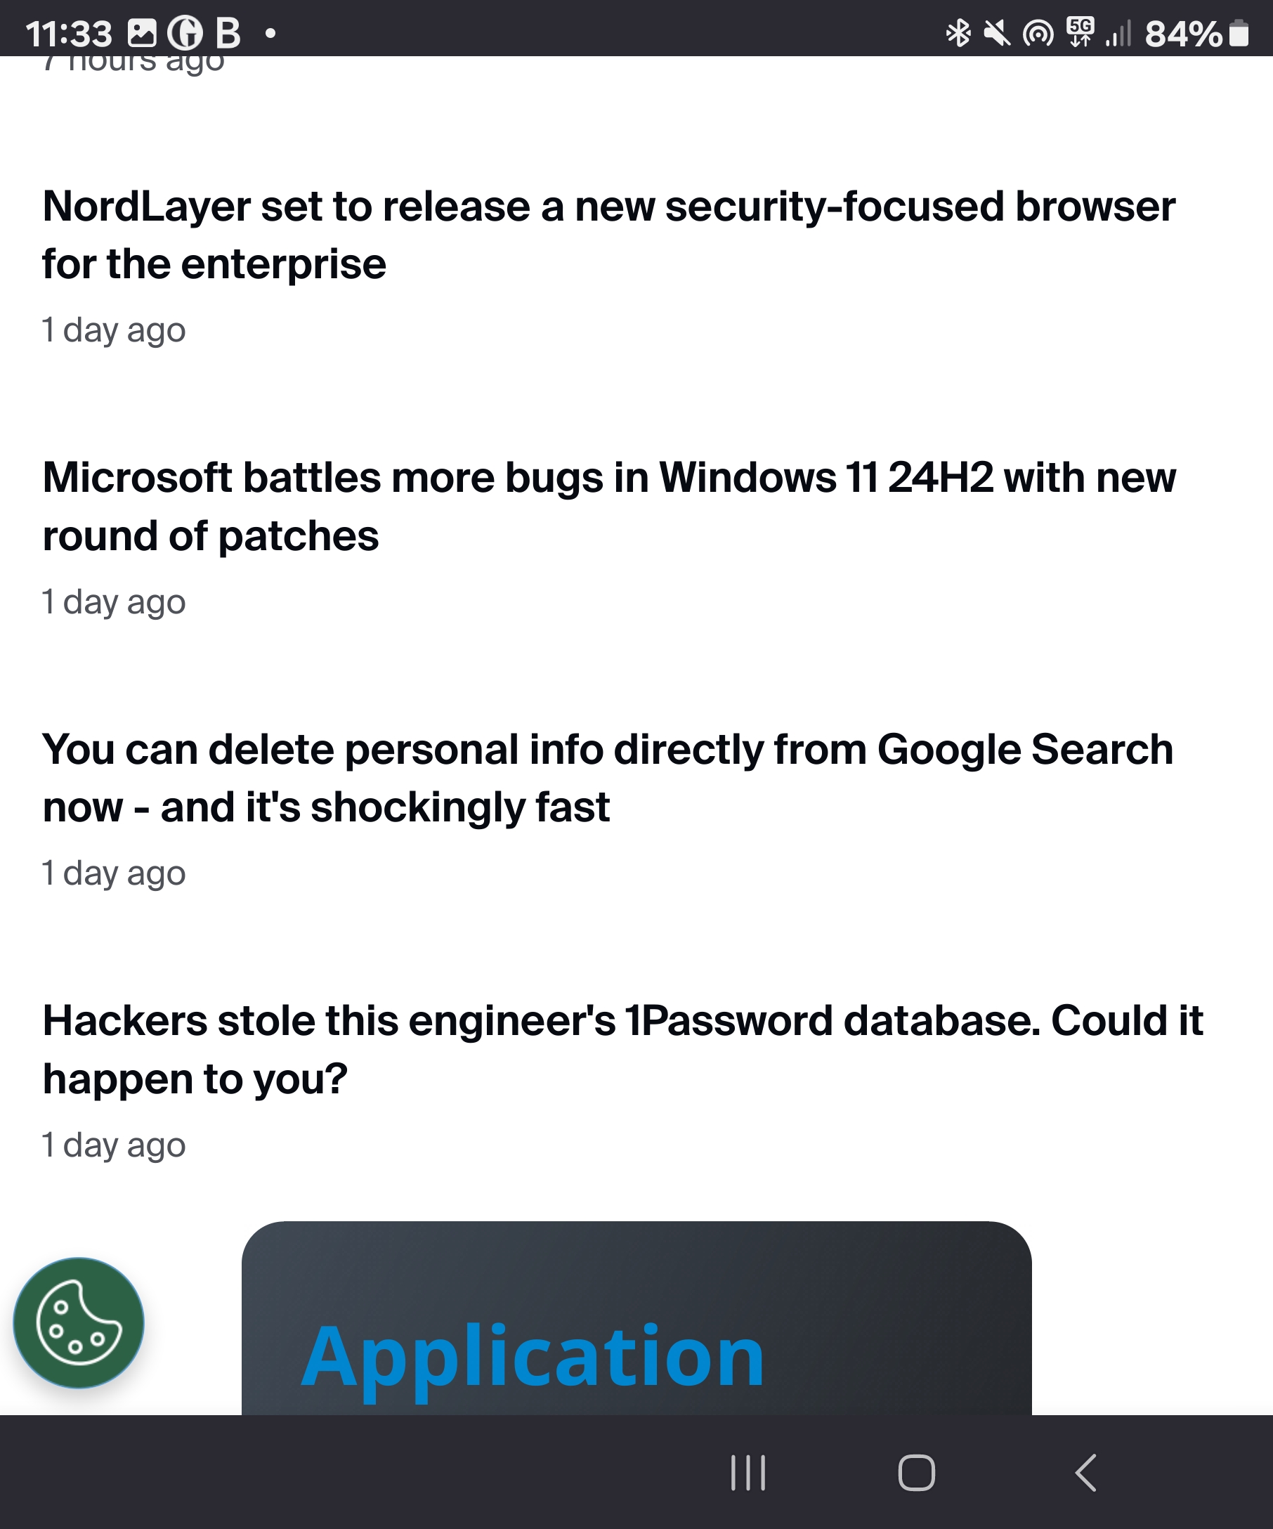The height and width of the screenshot is (1529, 1273).
Task: Tap the Application advertisement banner
Action: [637, 1318]
